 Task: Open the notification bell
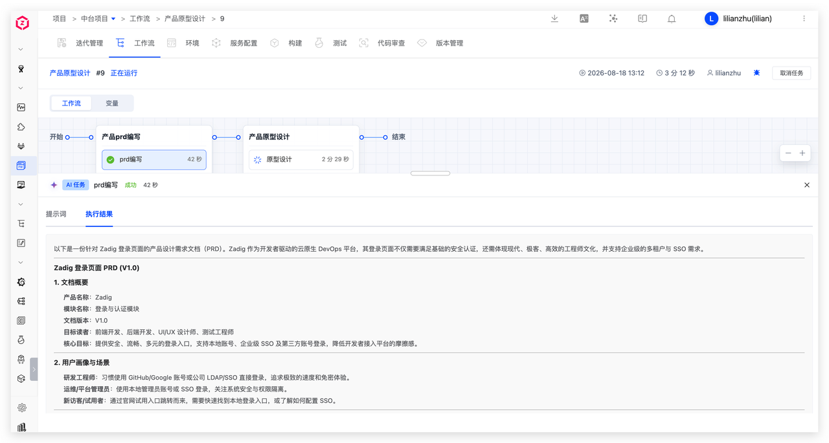pyautogui.click(x=672, y=19)
